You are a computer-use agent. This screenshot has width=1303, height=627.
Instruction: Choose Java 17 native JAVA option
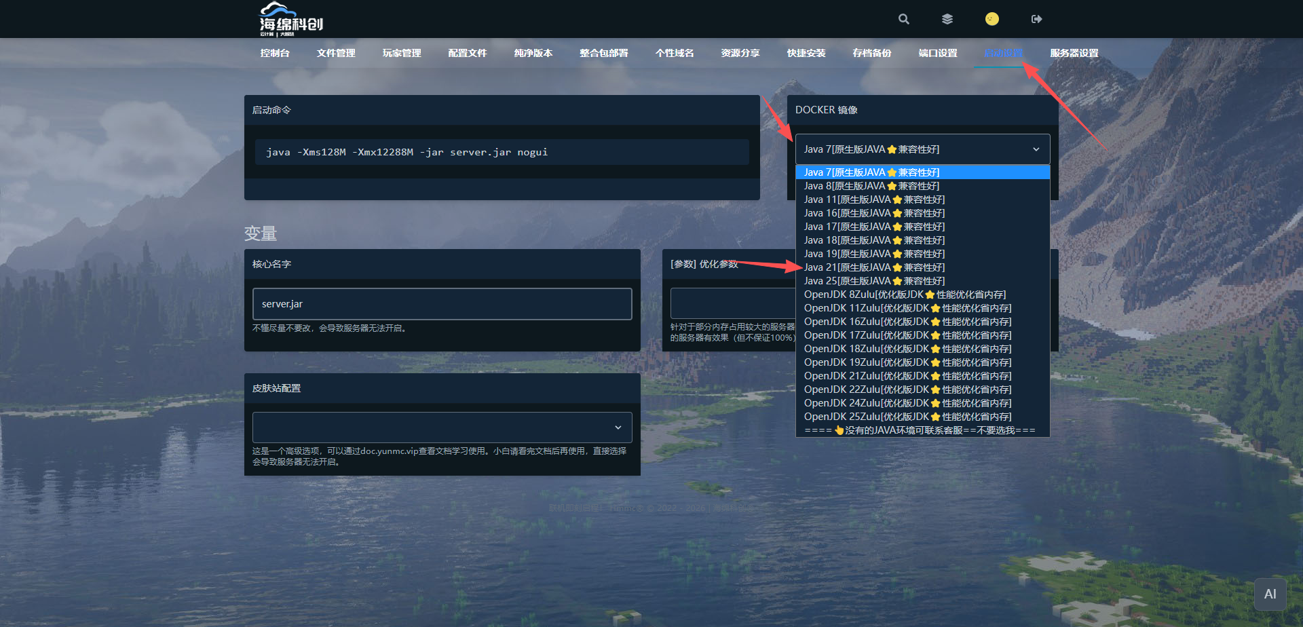(874, 227)
